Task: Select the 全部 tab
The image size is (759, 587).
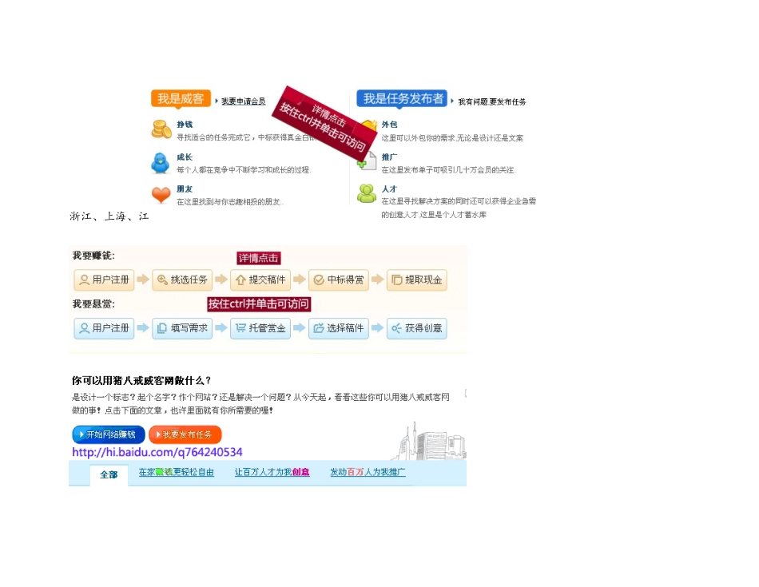Action: (x=109, y=474)
